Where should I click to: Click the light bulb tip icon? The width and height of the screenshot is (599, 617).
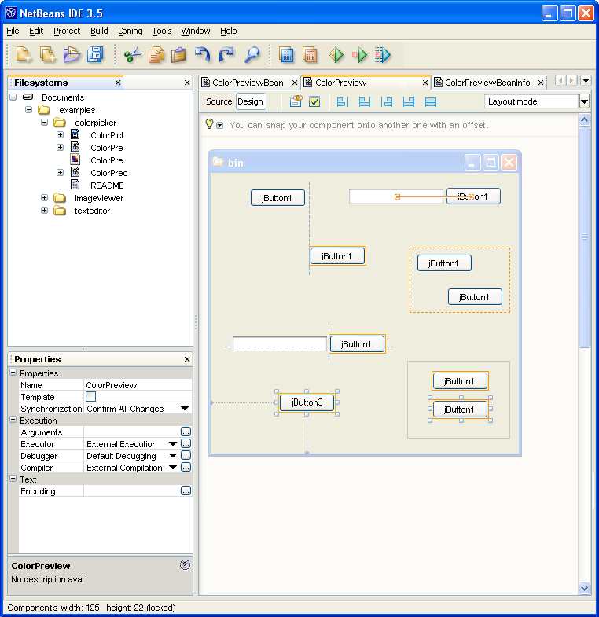[209, 124]
